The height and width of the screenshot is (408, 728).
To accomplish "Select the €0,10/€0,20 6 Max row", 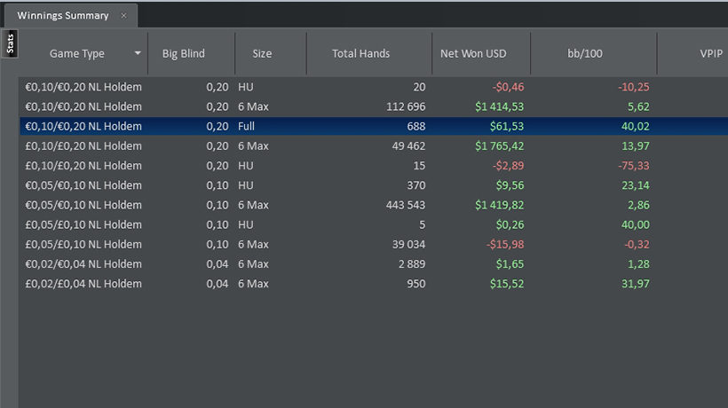I will (x=374, y=106).
